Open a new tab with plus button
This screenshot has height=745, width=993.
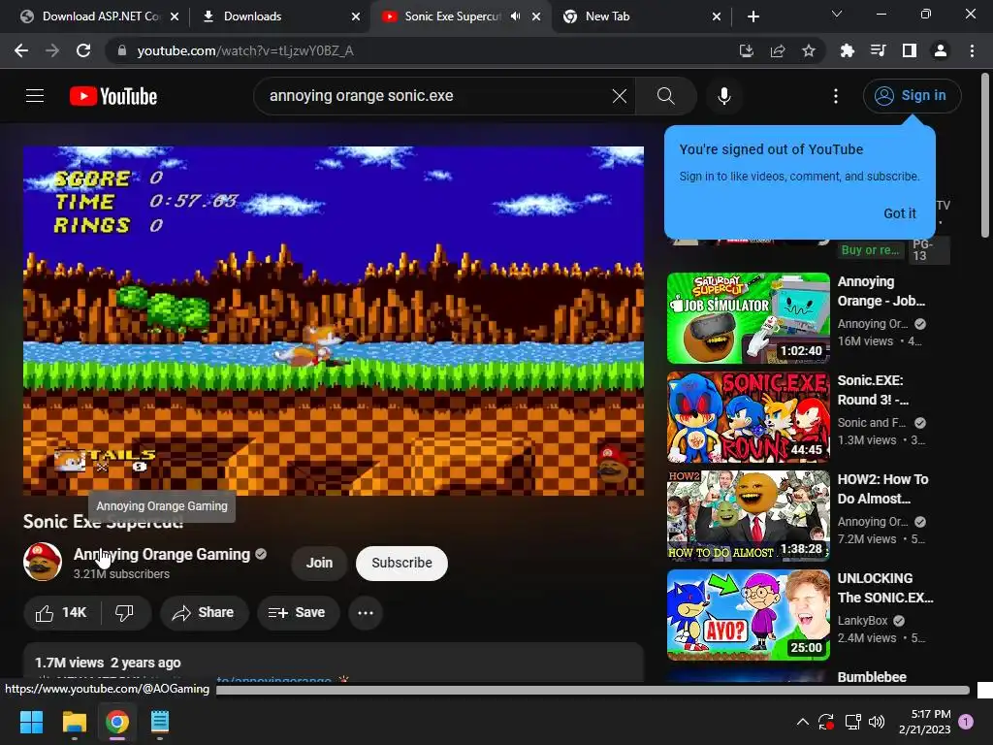click(x=753, y=16)
